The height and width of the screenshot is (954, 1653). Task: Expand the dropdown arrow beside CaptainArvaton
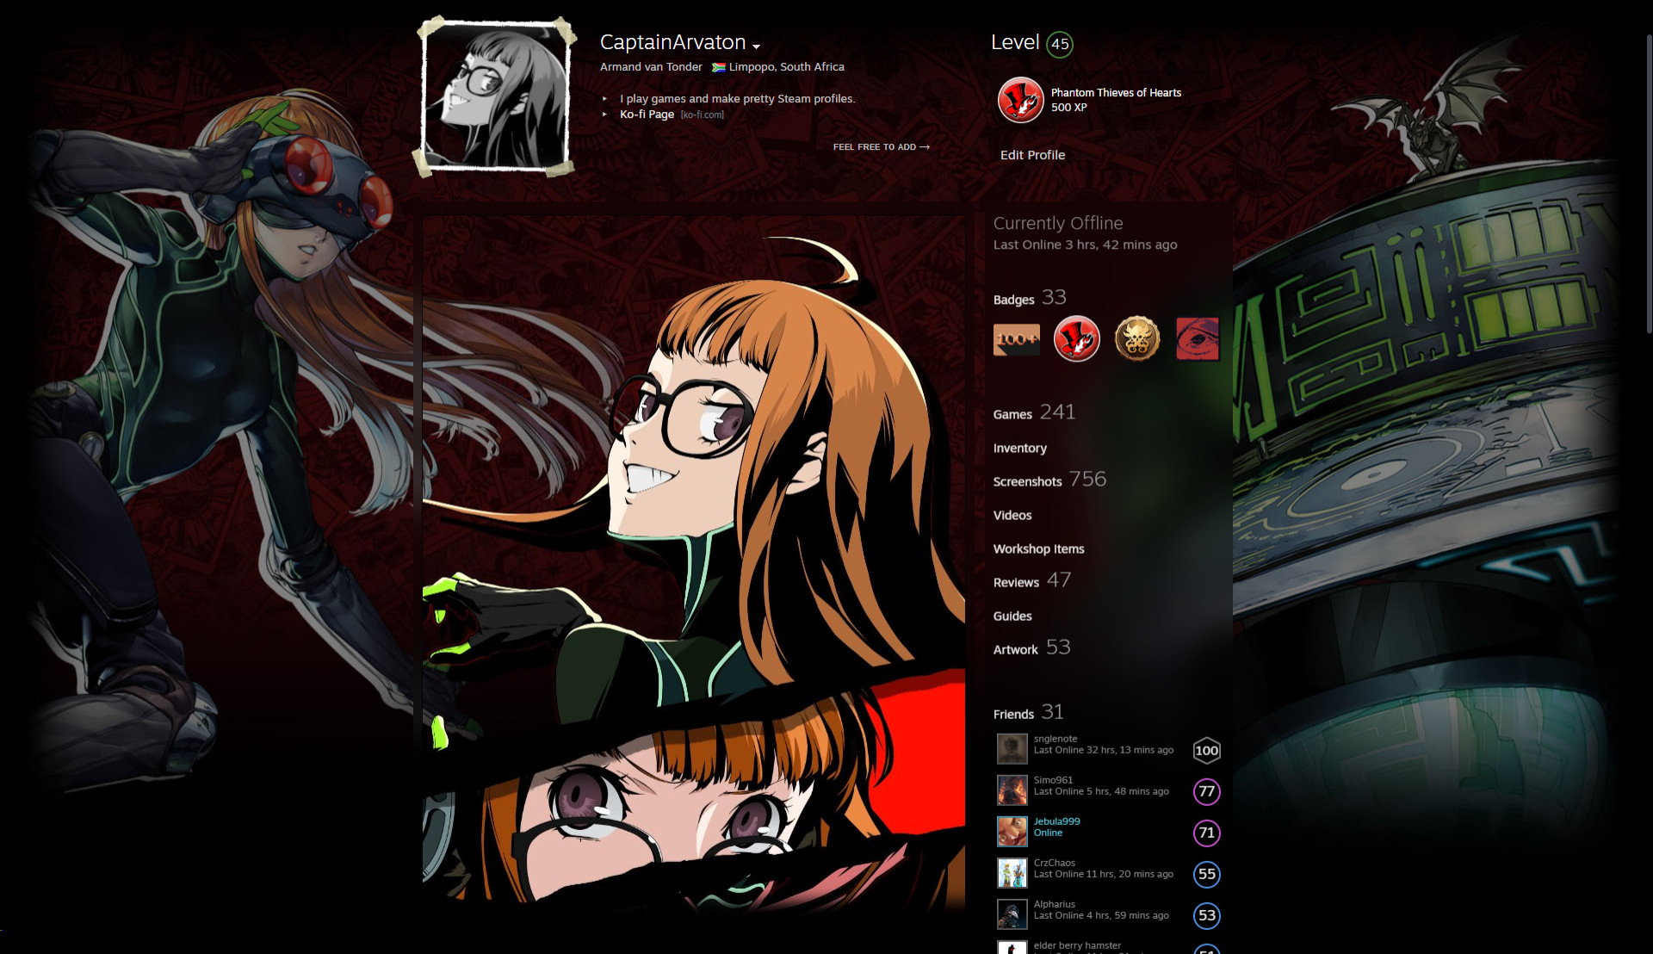(x=756, y=46)
